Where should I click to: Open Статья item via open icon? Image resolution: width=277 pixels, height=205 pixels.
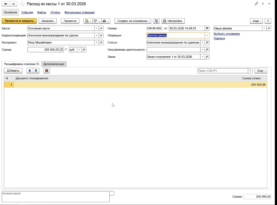[207, 42]
